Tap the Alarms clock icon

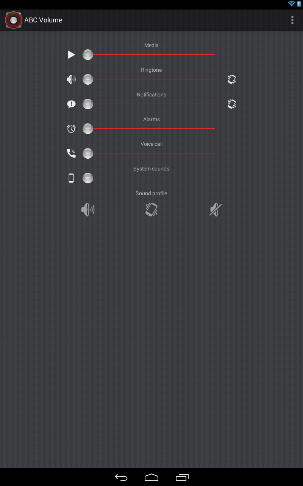[71, 129]
